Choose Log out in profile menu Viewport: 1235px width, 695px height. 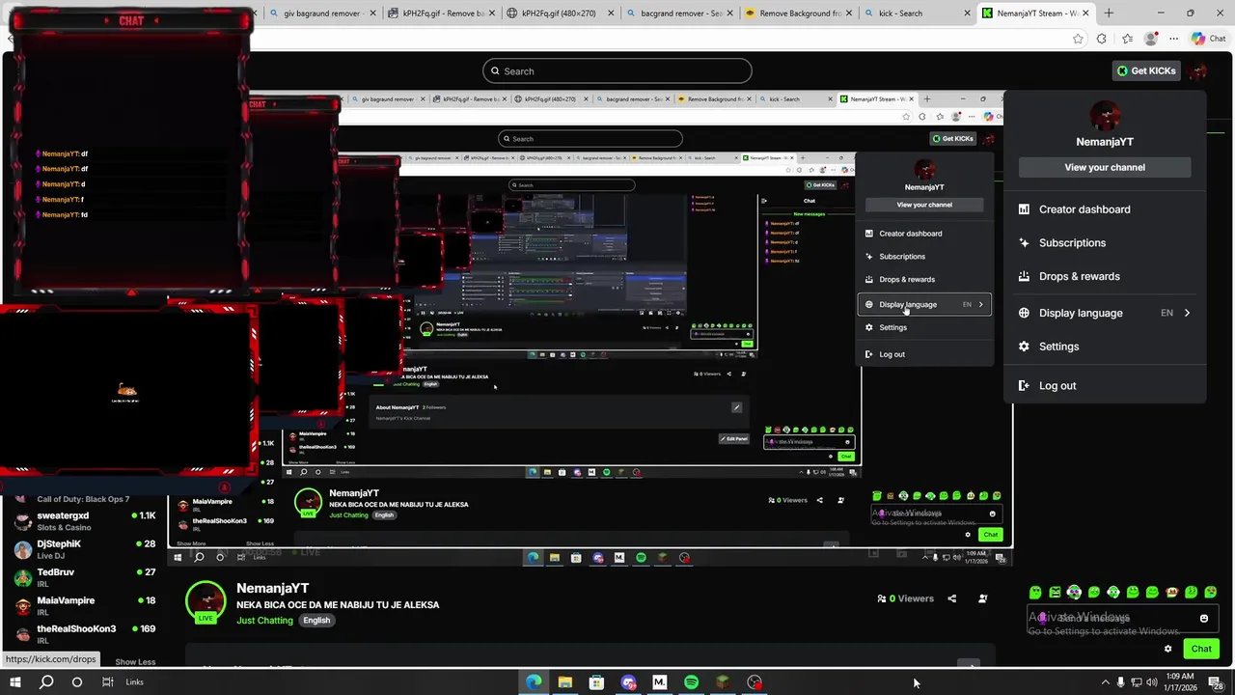[x=1105, y=386]
